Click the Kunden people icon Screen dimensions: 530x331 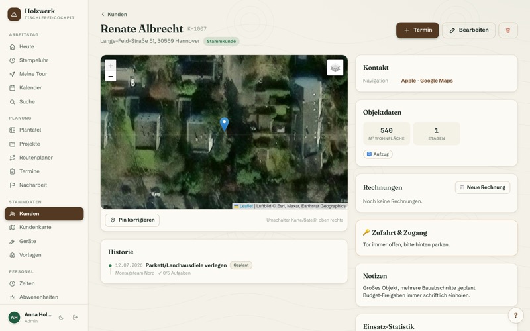click(12, 214)
